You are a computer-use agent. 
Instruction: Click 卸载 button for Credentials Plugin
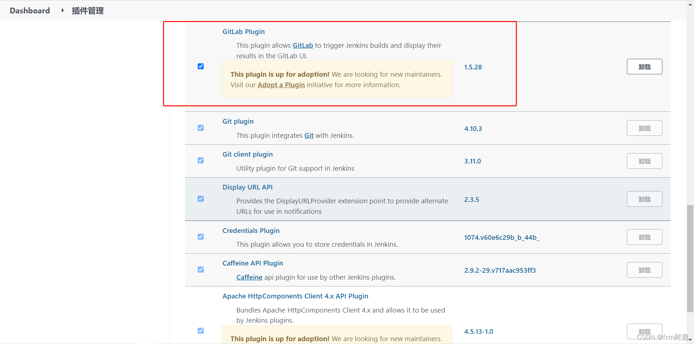[644, 237]
